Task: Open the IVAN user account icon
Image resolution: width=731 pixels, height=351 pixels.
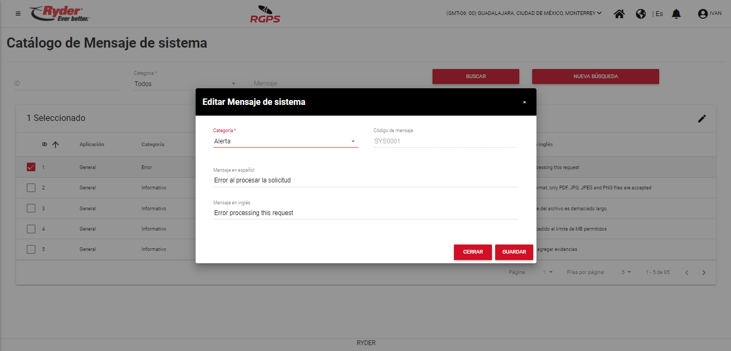Action: 703,14
